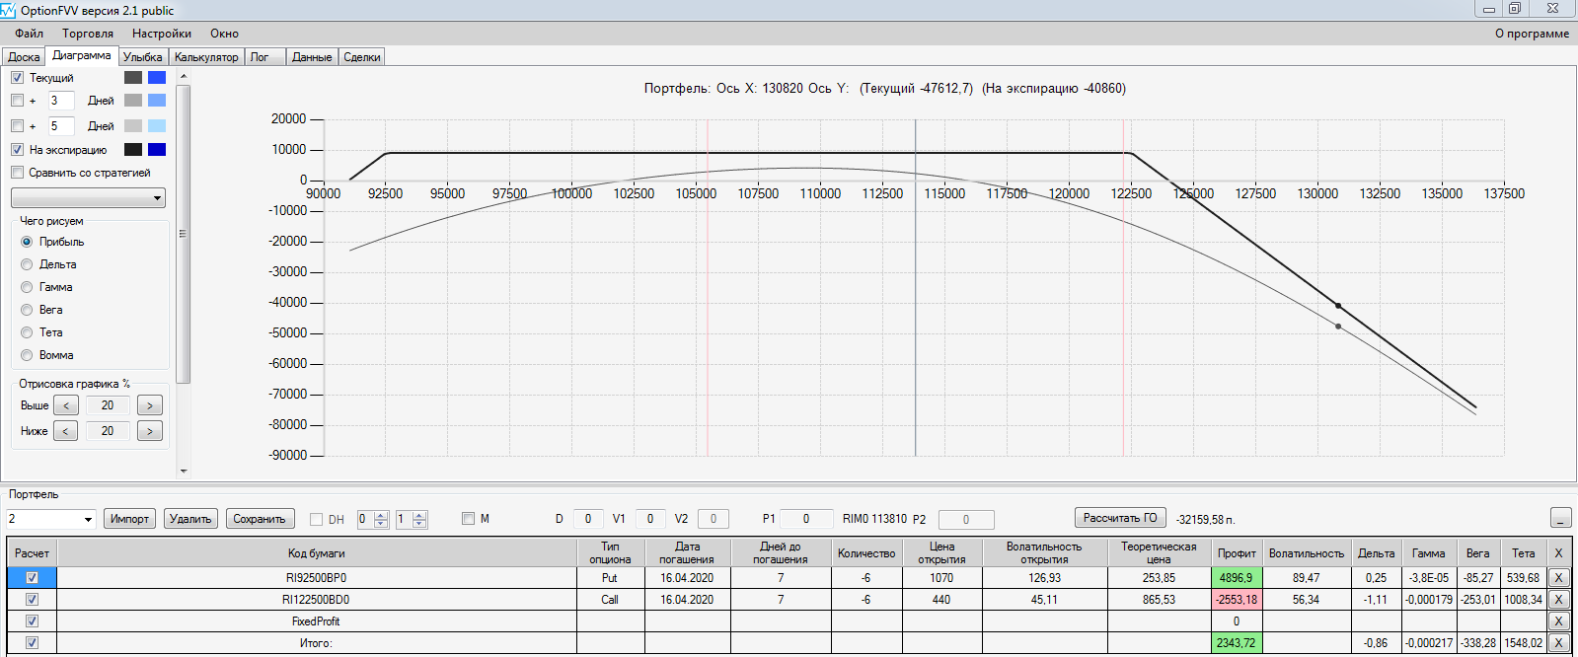Open the portfolio number dropdown showing 2

[x=50, y=519]
